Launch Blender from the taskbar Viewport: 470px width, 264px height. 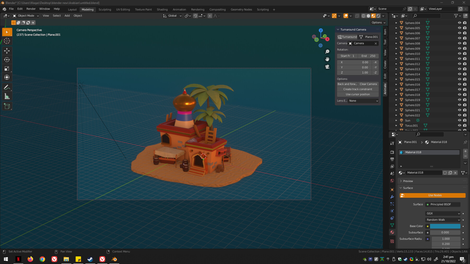114,259
